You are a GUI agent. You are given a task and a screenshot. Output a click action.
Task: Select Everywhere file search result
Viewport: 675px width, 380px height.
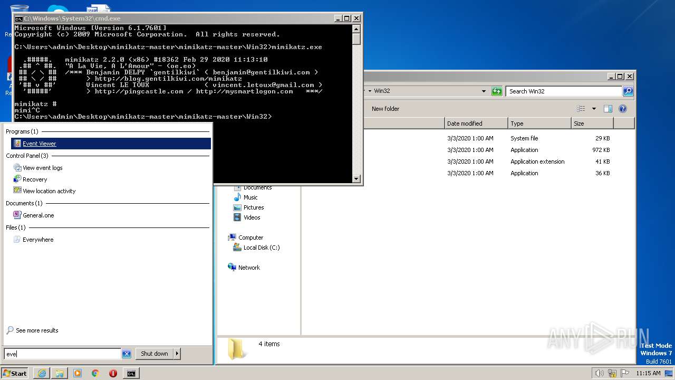(x=38, y=240)
